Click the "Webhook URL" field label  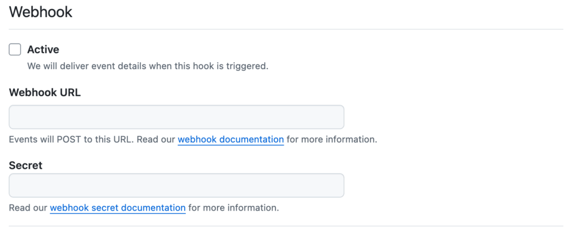[x=45, y=93]
